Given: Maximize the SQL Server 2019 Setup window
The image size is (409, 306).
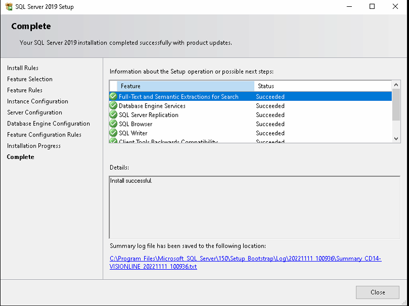Looking at the screenshot, I should coord(372,6).
